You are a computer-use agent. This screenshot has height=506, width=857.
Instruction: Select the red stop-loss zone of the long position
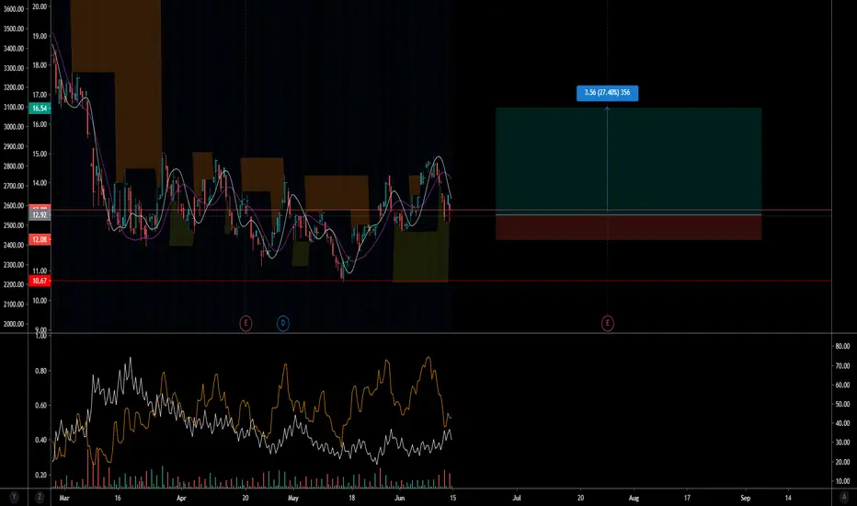(629, 227)
